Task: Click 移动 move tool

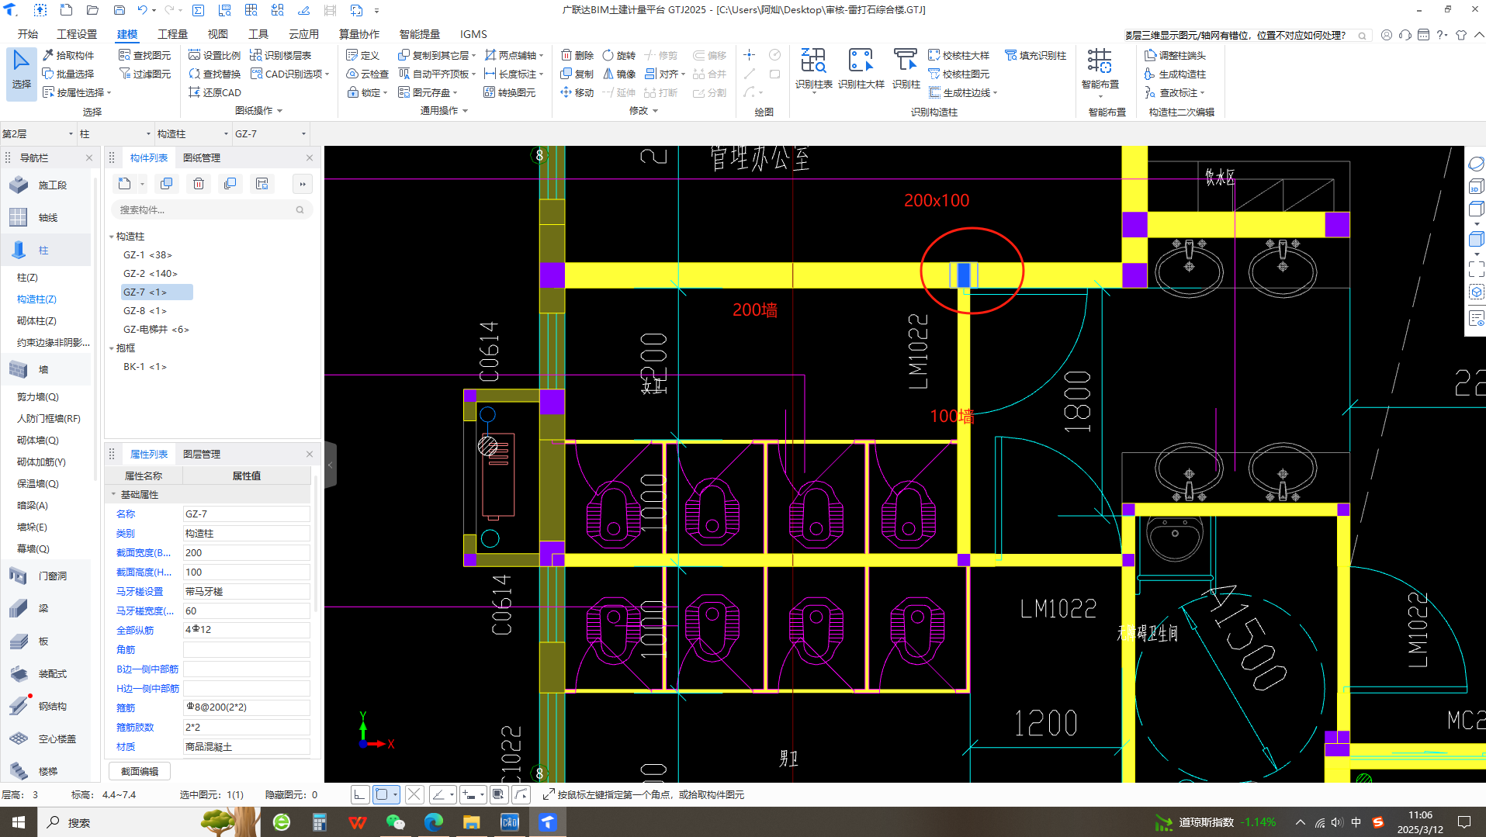Action: (577, 92)
